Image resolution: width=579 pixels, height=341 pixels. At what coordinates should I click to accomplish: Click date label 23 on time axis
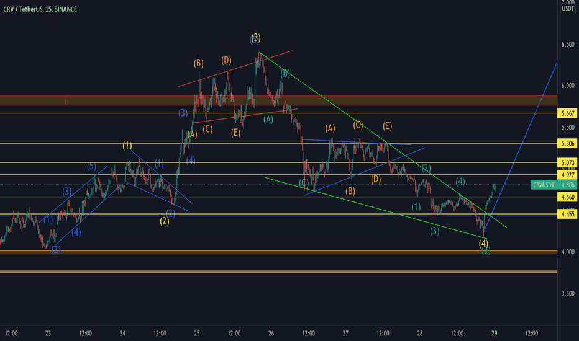[48, 334]
